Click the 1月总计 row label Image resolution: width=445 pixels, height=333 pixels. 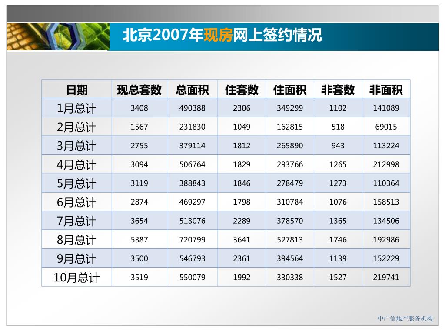click(76, 108)
